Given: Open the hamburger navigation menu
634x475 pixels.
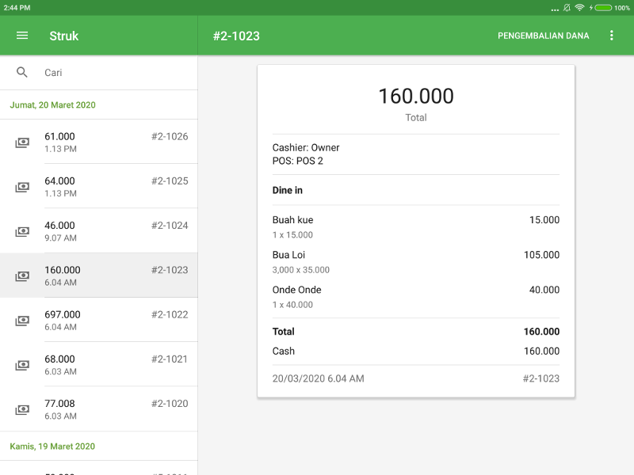Looking at the screenshot, I should point(22,36).
